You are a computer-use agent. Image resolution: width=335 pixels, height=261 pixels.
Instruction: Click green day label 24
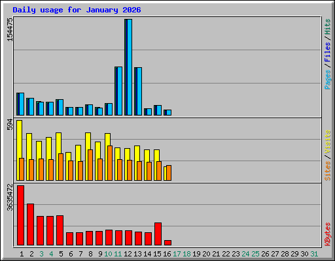(245, 254)
